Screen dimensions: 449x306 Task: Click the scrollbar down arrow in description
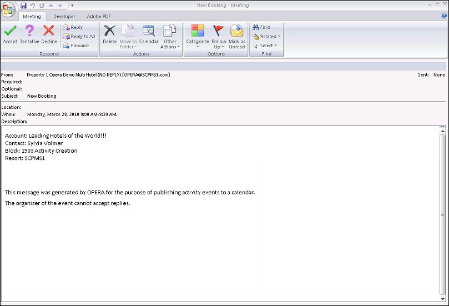443,299
